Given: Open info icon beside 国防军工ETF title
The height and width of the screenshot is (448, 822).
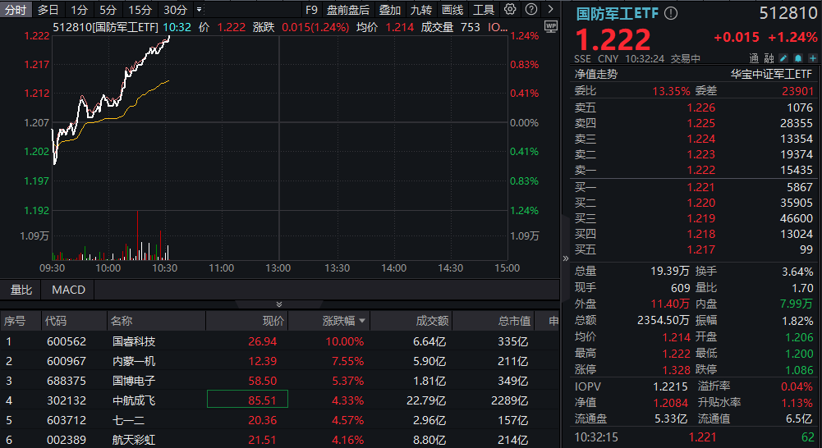Looking at the screenshot, I should [x=671, y=14].
